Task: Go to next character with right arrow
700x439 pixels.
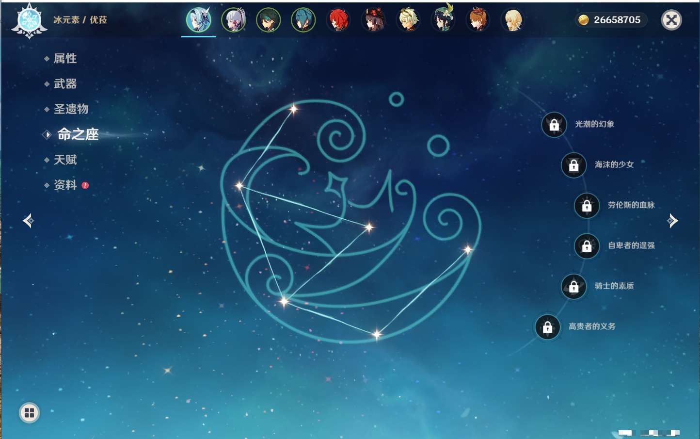Action: pos(672,221)
